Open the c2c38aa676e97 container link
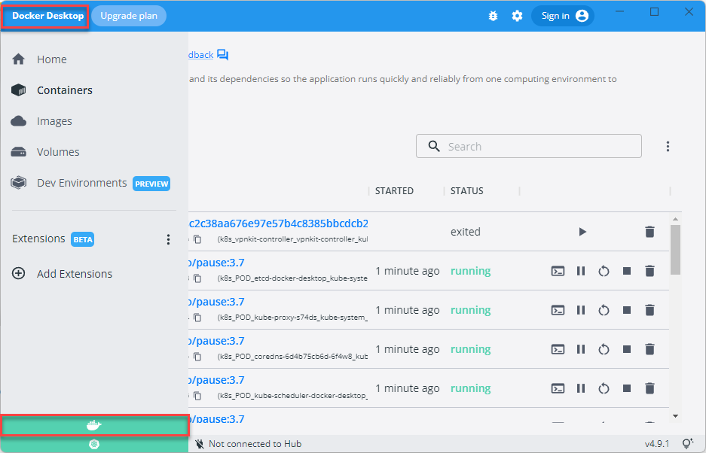This screenshot has width=706, height=453. coord(279,223)
